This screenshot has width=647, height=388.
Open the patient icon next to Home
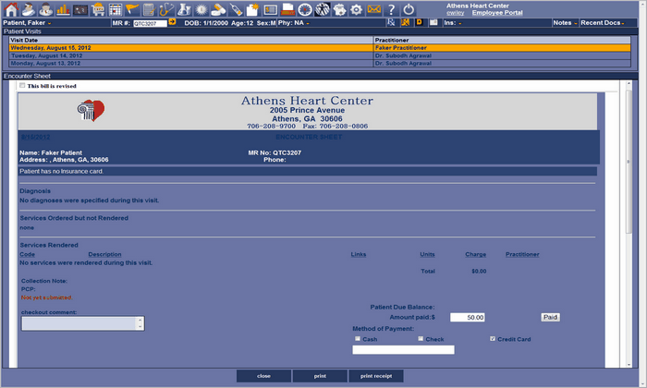[x=29, y=9]
